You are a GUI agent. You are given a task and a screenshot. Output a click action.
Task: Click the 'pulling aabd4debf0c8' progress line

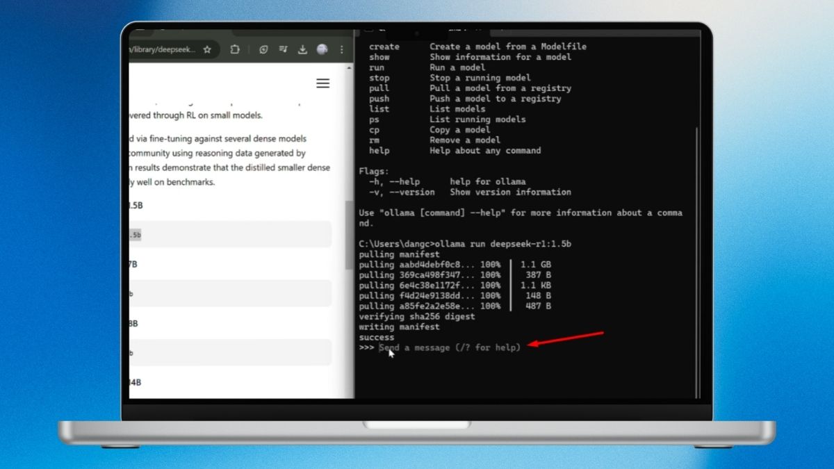click(455, 265)
